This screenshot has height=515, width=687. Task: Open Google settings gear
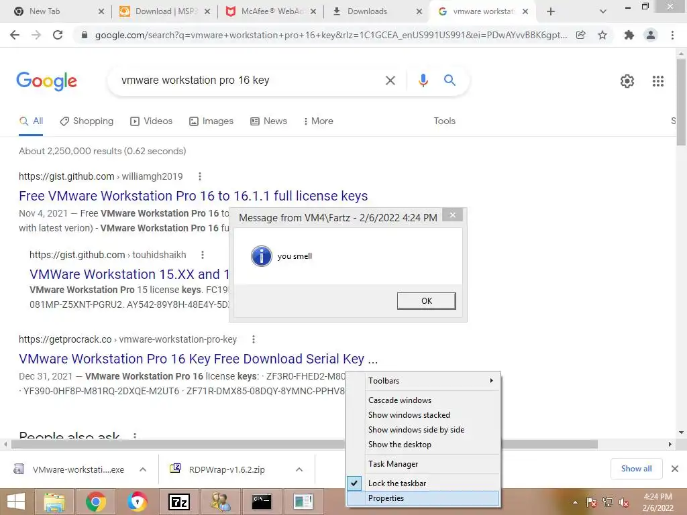(627, 81)
